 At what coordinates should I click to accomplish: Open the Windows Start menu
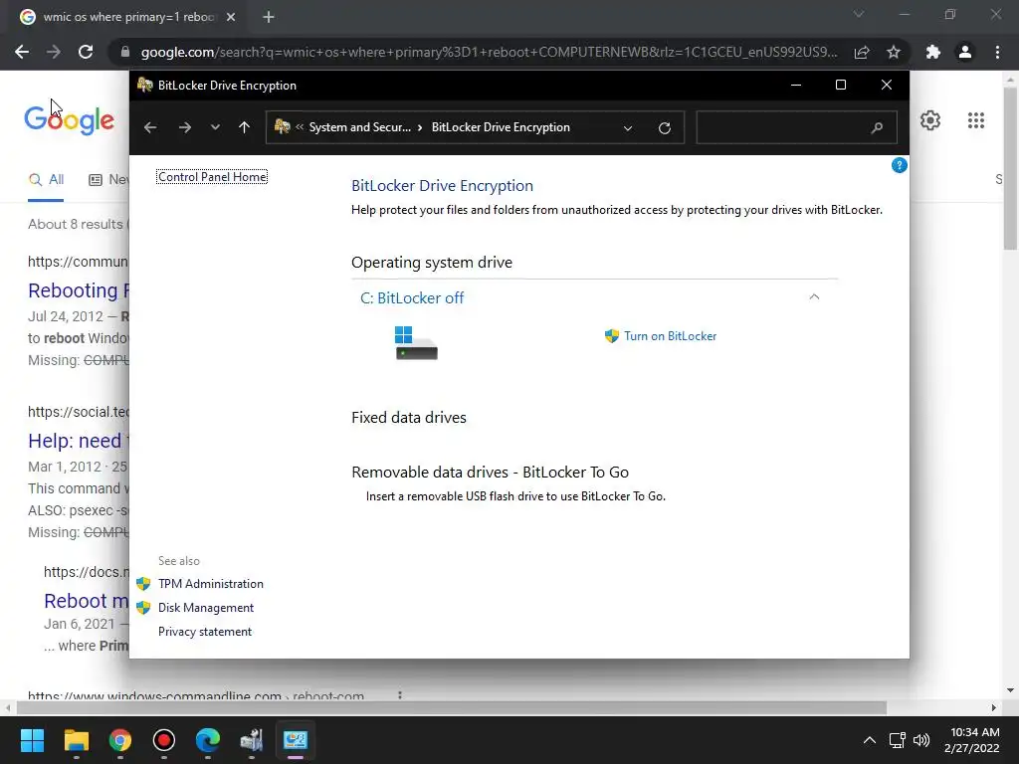32,740
